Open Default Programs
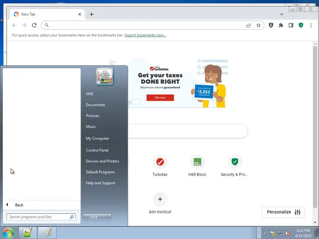This screenshot has width=319, height=239. [100, 172]
